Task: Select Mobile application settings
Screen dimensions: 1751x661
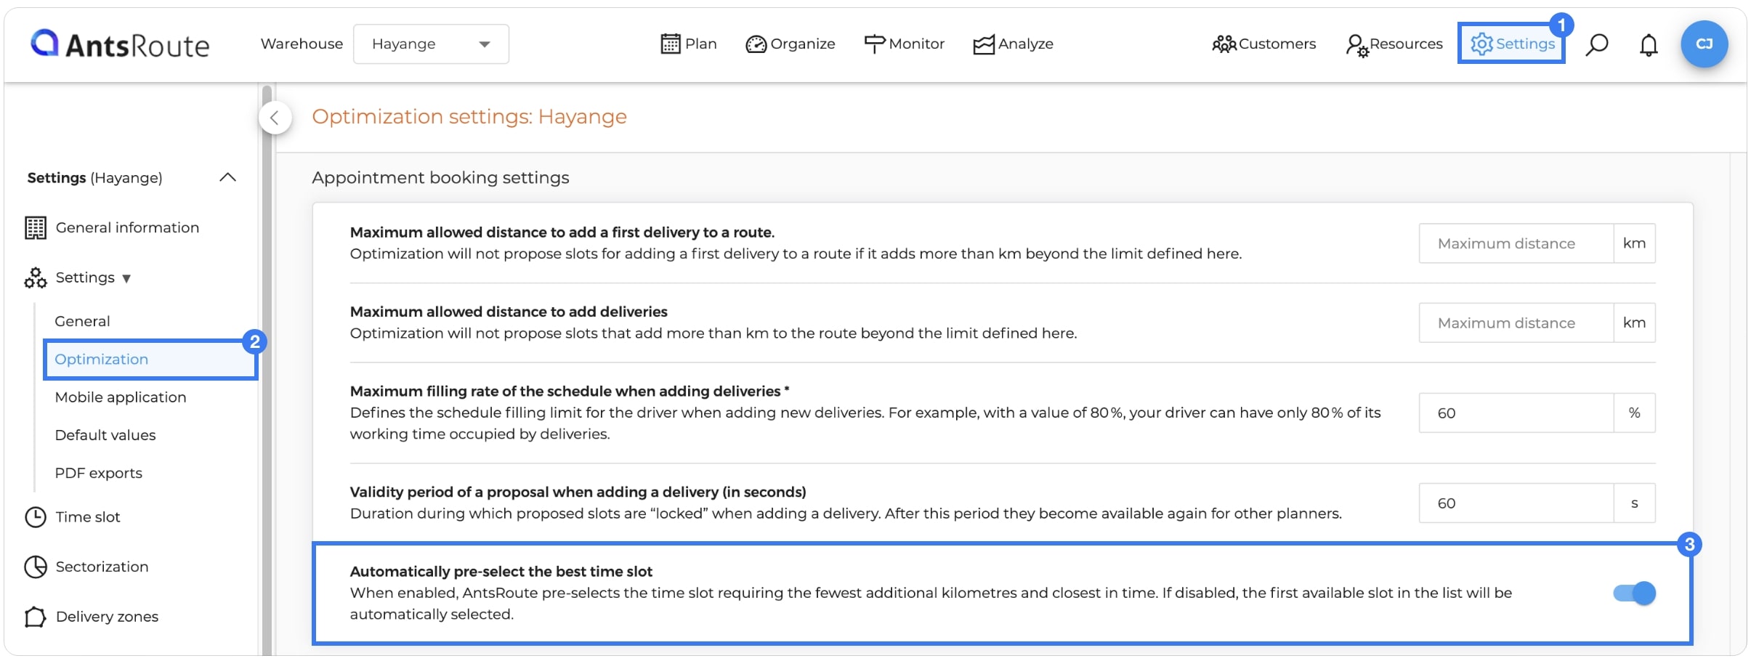Action: pos(121,397)
